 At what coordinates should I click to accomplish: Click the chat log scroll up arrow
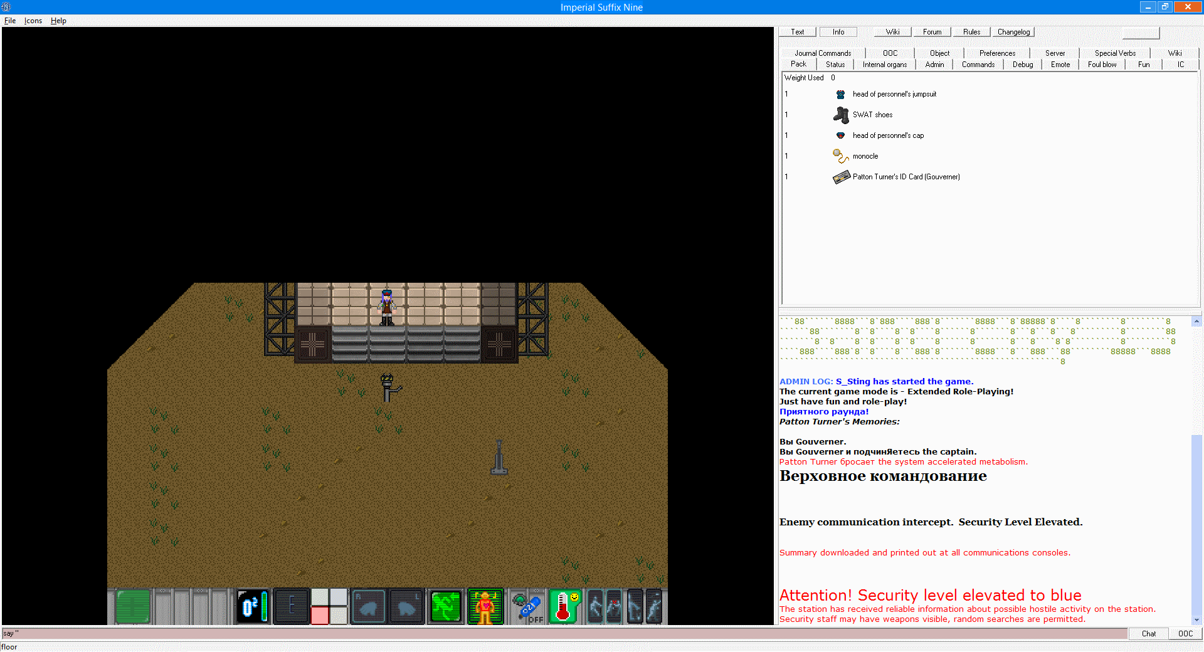(1196, 321)
